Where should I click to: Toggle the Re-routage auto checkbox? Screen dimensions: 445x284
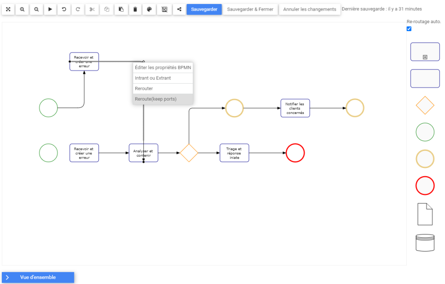tap(409, 28)
